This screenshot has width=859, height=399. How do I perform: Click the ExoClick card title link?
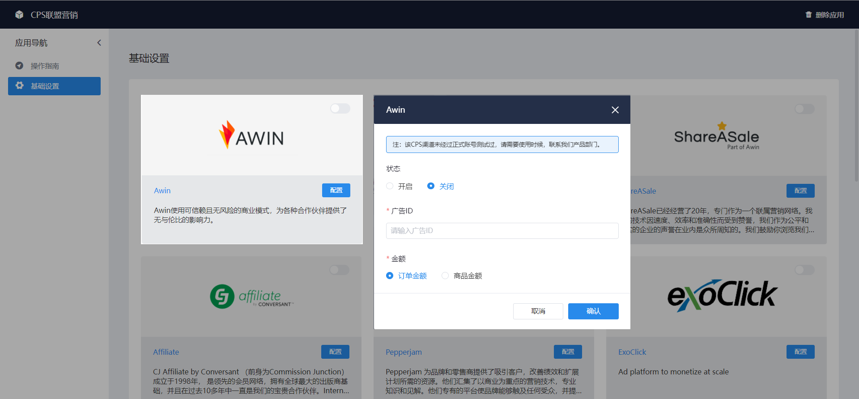tap(632, 352)
